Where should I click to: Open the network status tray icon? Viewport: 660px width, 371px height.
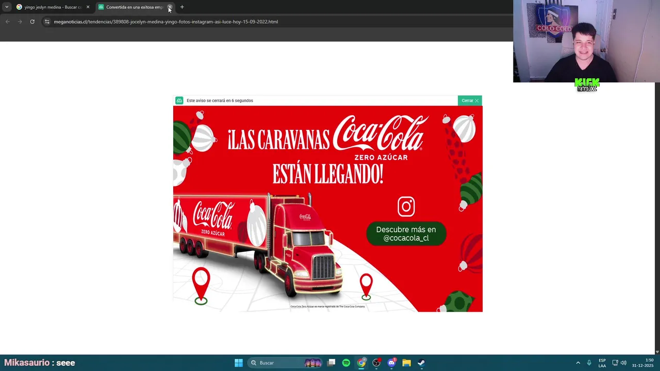615,363
